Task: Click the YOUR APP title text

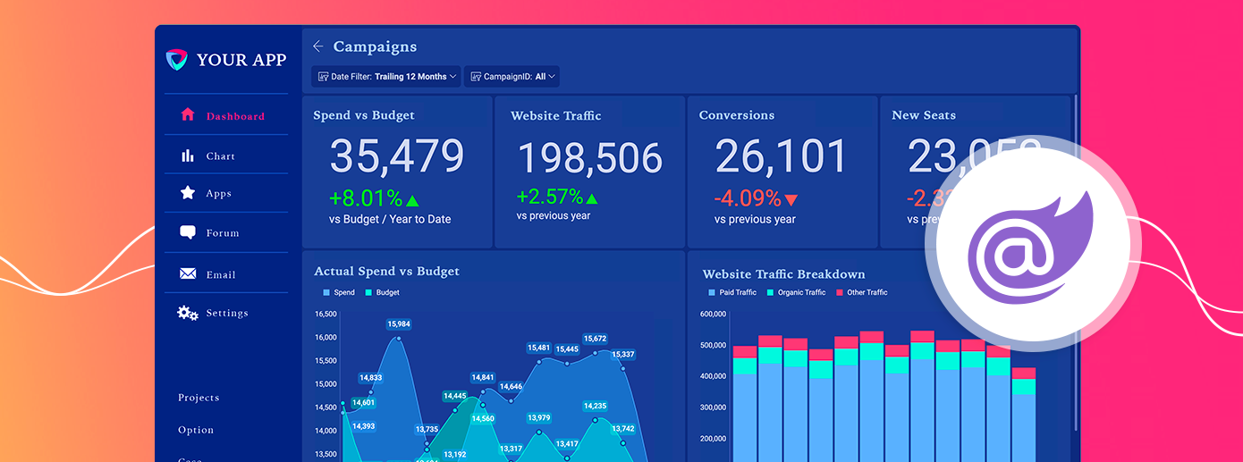Action: click(x=241, y=60)
